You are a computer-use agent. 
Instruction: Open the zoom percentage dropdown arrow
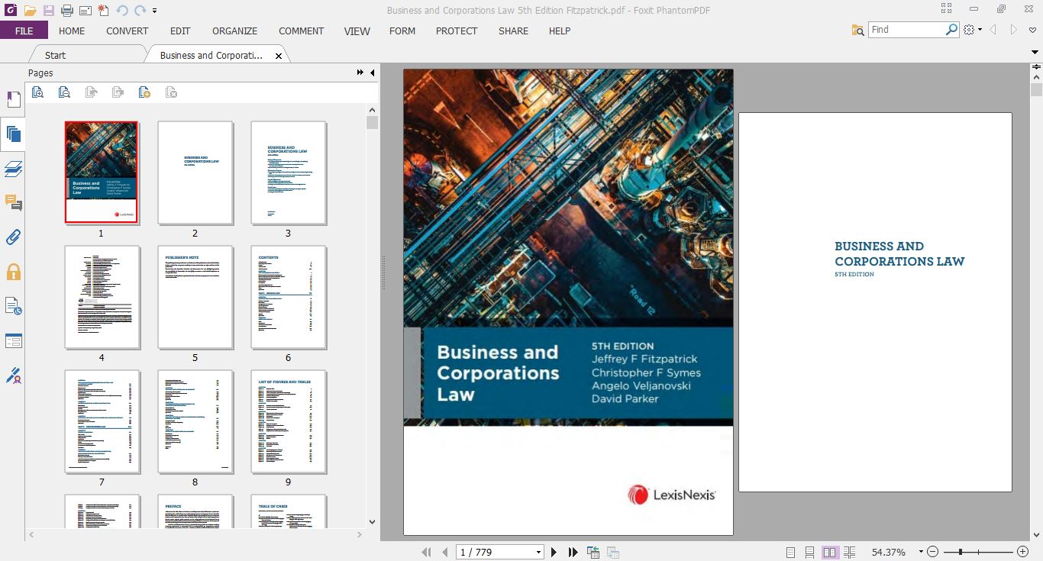click(x=921, y=552)
